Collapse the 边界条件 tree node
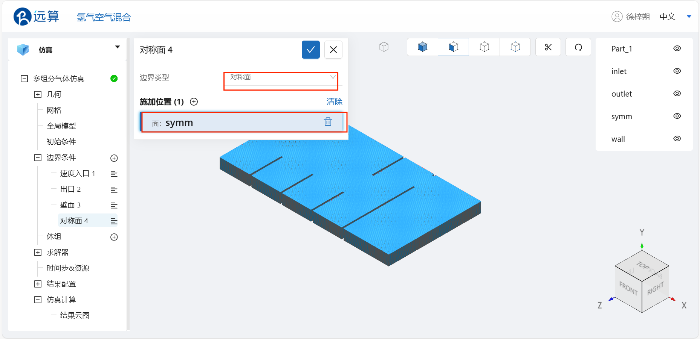 coord(38,157)
